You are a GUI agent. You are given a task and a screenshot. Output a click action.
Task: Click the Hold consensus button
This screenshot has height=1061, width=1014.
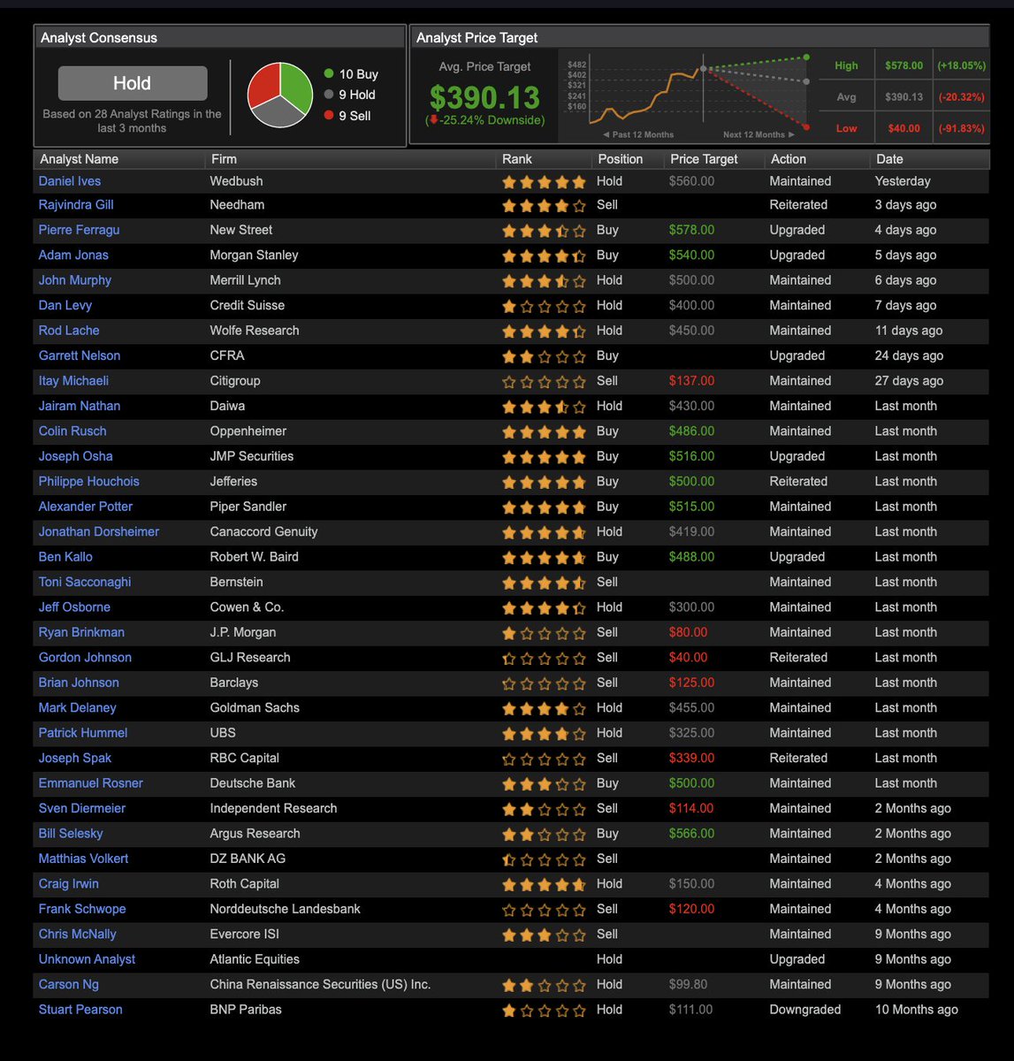[133, 83]
